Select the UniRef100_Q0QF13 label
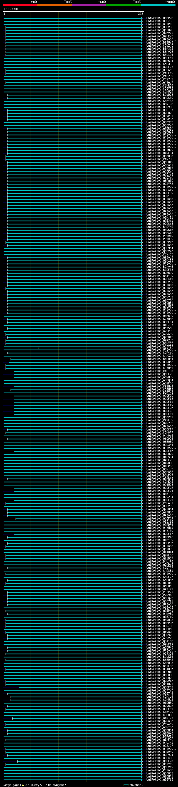Image resolution: width=178 pixels, height=787 pixels. (159, 399)
